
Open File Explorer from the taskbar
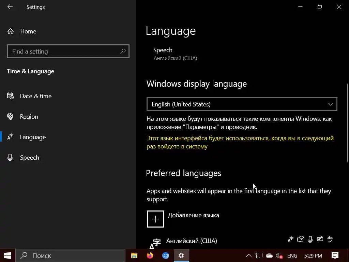[134, 256]
